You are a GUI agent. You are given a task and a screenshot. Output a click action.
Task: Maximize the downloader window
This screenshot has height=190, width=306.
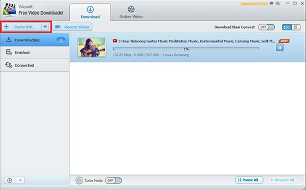295,3
